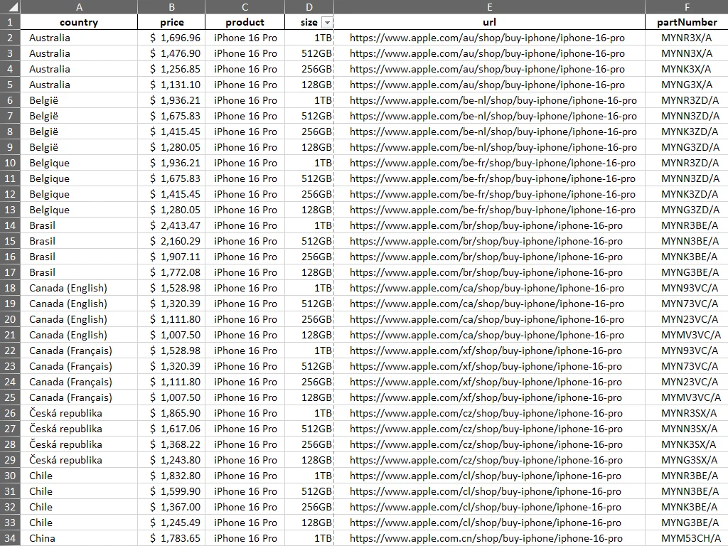
Task: Select column D header
Action: tap(309, 7)
